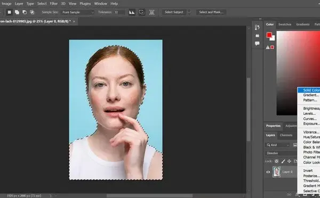The image size is (320, 198).
Task: Expand the Select Subject options arrow
Action: (189, 12)
